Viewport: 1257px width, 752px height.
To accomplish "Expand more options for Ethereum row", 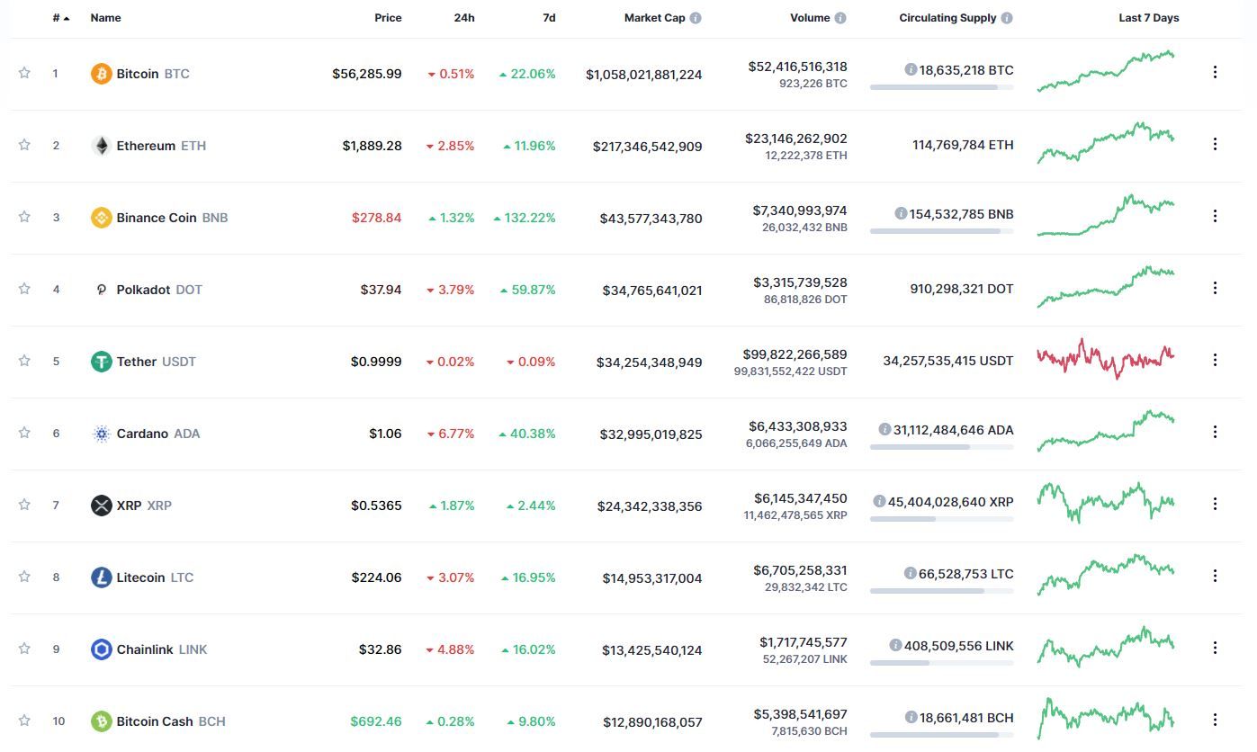I will click(1215, 144).
